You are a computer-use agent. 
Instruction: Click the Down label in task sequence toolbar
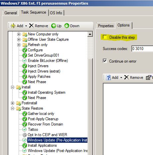[75, 26]
